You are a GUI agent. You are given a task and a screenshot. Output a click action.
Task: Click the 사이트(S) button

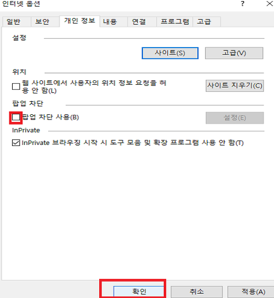pyautogui.click(x=170, y=53)
